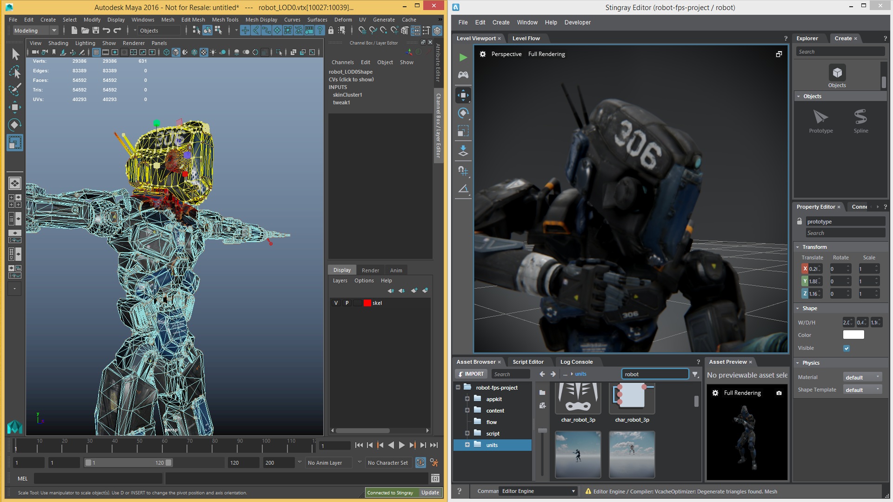This screenshot has height=502, width=893.
Task: Open Stingray gamepad test level icon
Action: pos(463,75)
